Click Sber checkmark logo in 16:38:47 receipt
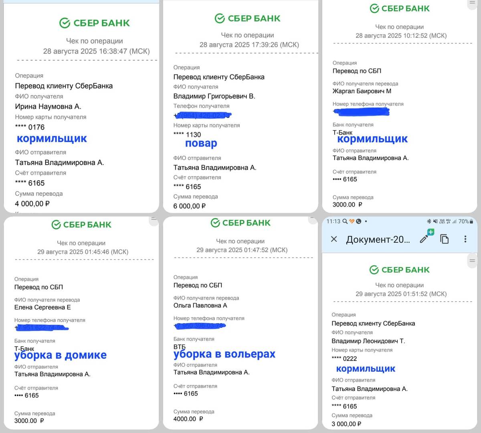The image size is (481, 433). (x=65, y=23)
